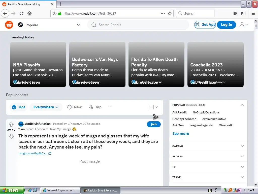Bookmark this page with star icon
The image size is (258, 194).
(x=170, y=13)
